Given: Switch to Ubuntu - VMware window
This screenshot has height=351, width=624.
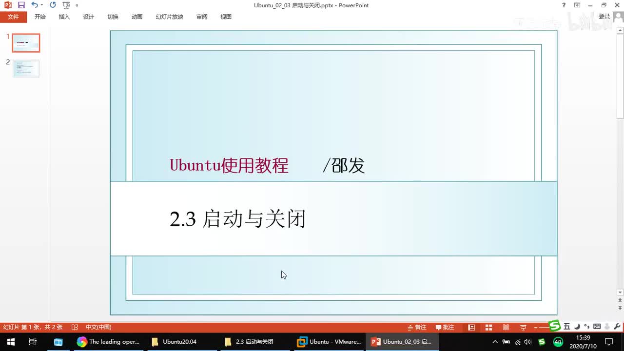Looking at the screenshot, I should [329, 342].
